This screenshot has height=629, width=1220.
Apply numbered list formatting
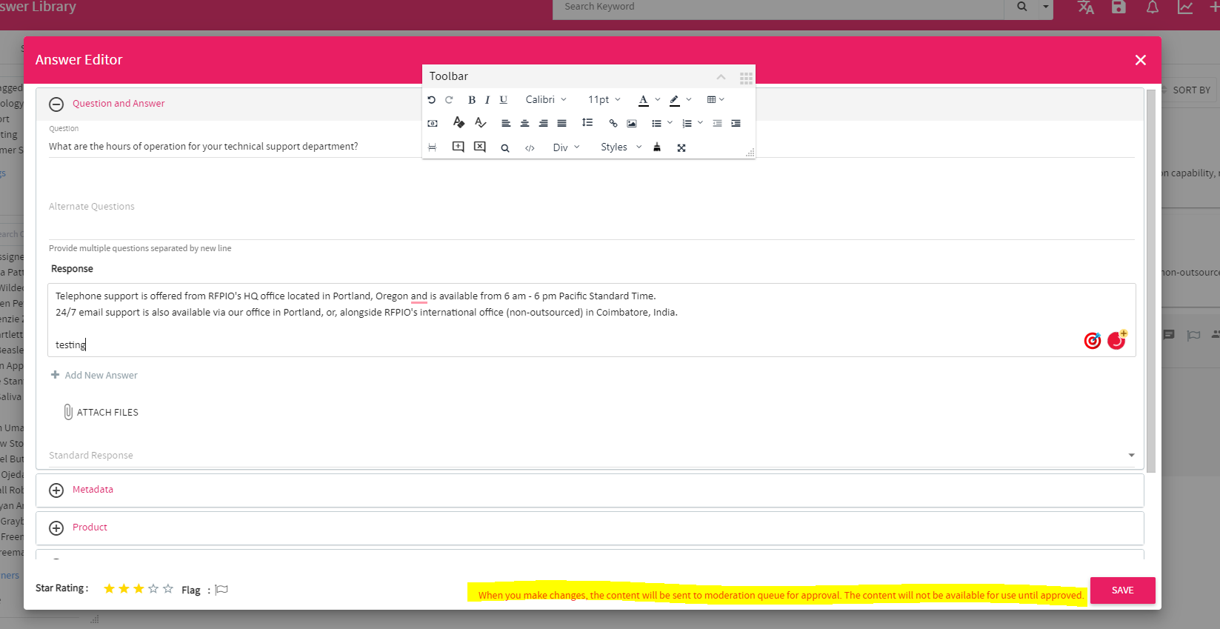coord(687,124)
